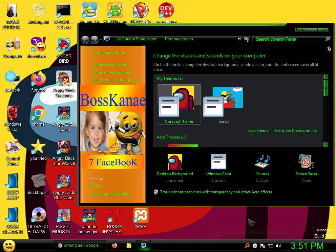Click the smiley Start button

click(x=9, y=245)
